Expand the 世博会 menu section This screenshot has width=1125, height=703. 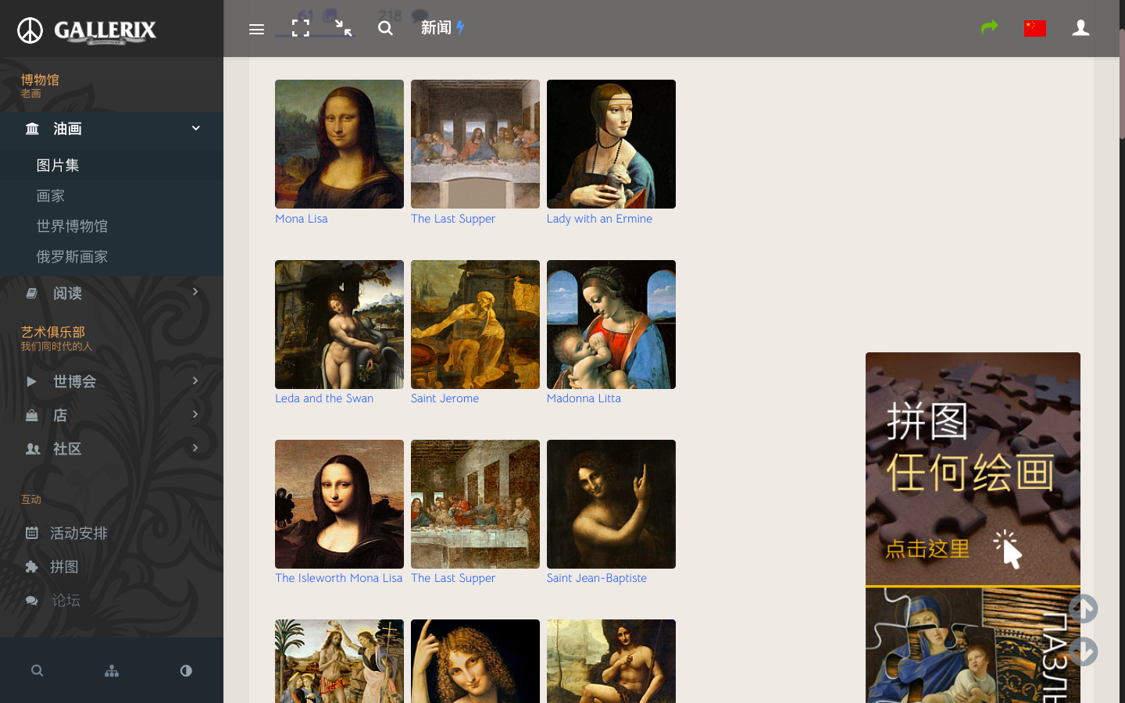click(112, 381)
